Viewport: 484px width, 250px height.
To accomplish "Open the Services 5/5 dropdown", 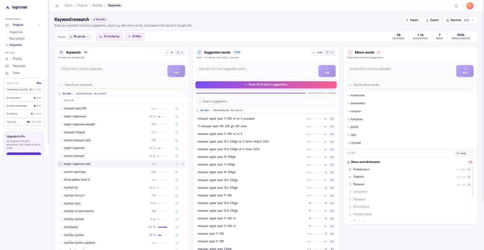I will 460,20.
